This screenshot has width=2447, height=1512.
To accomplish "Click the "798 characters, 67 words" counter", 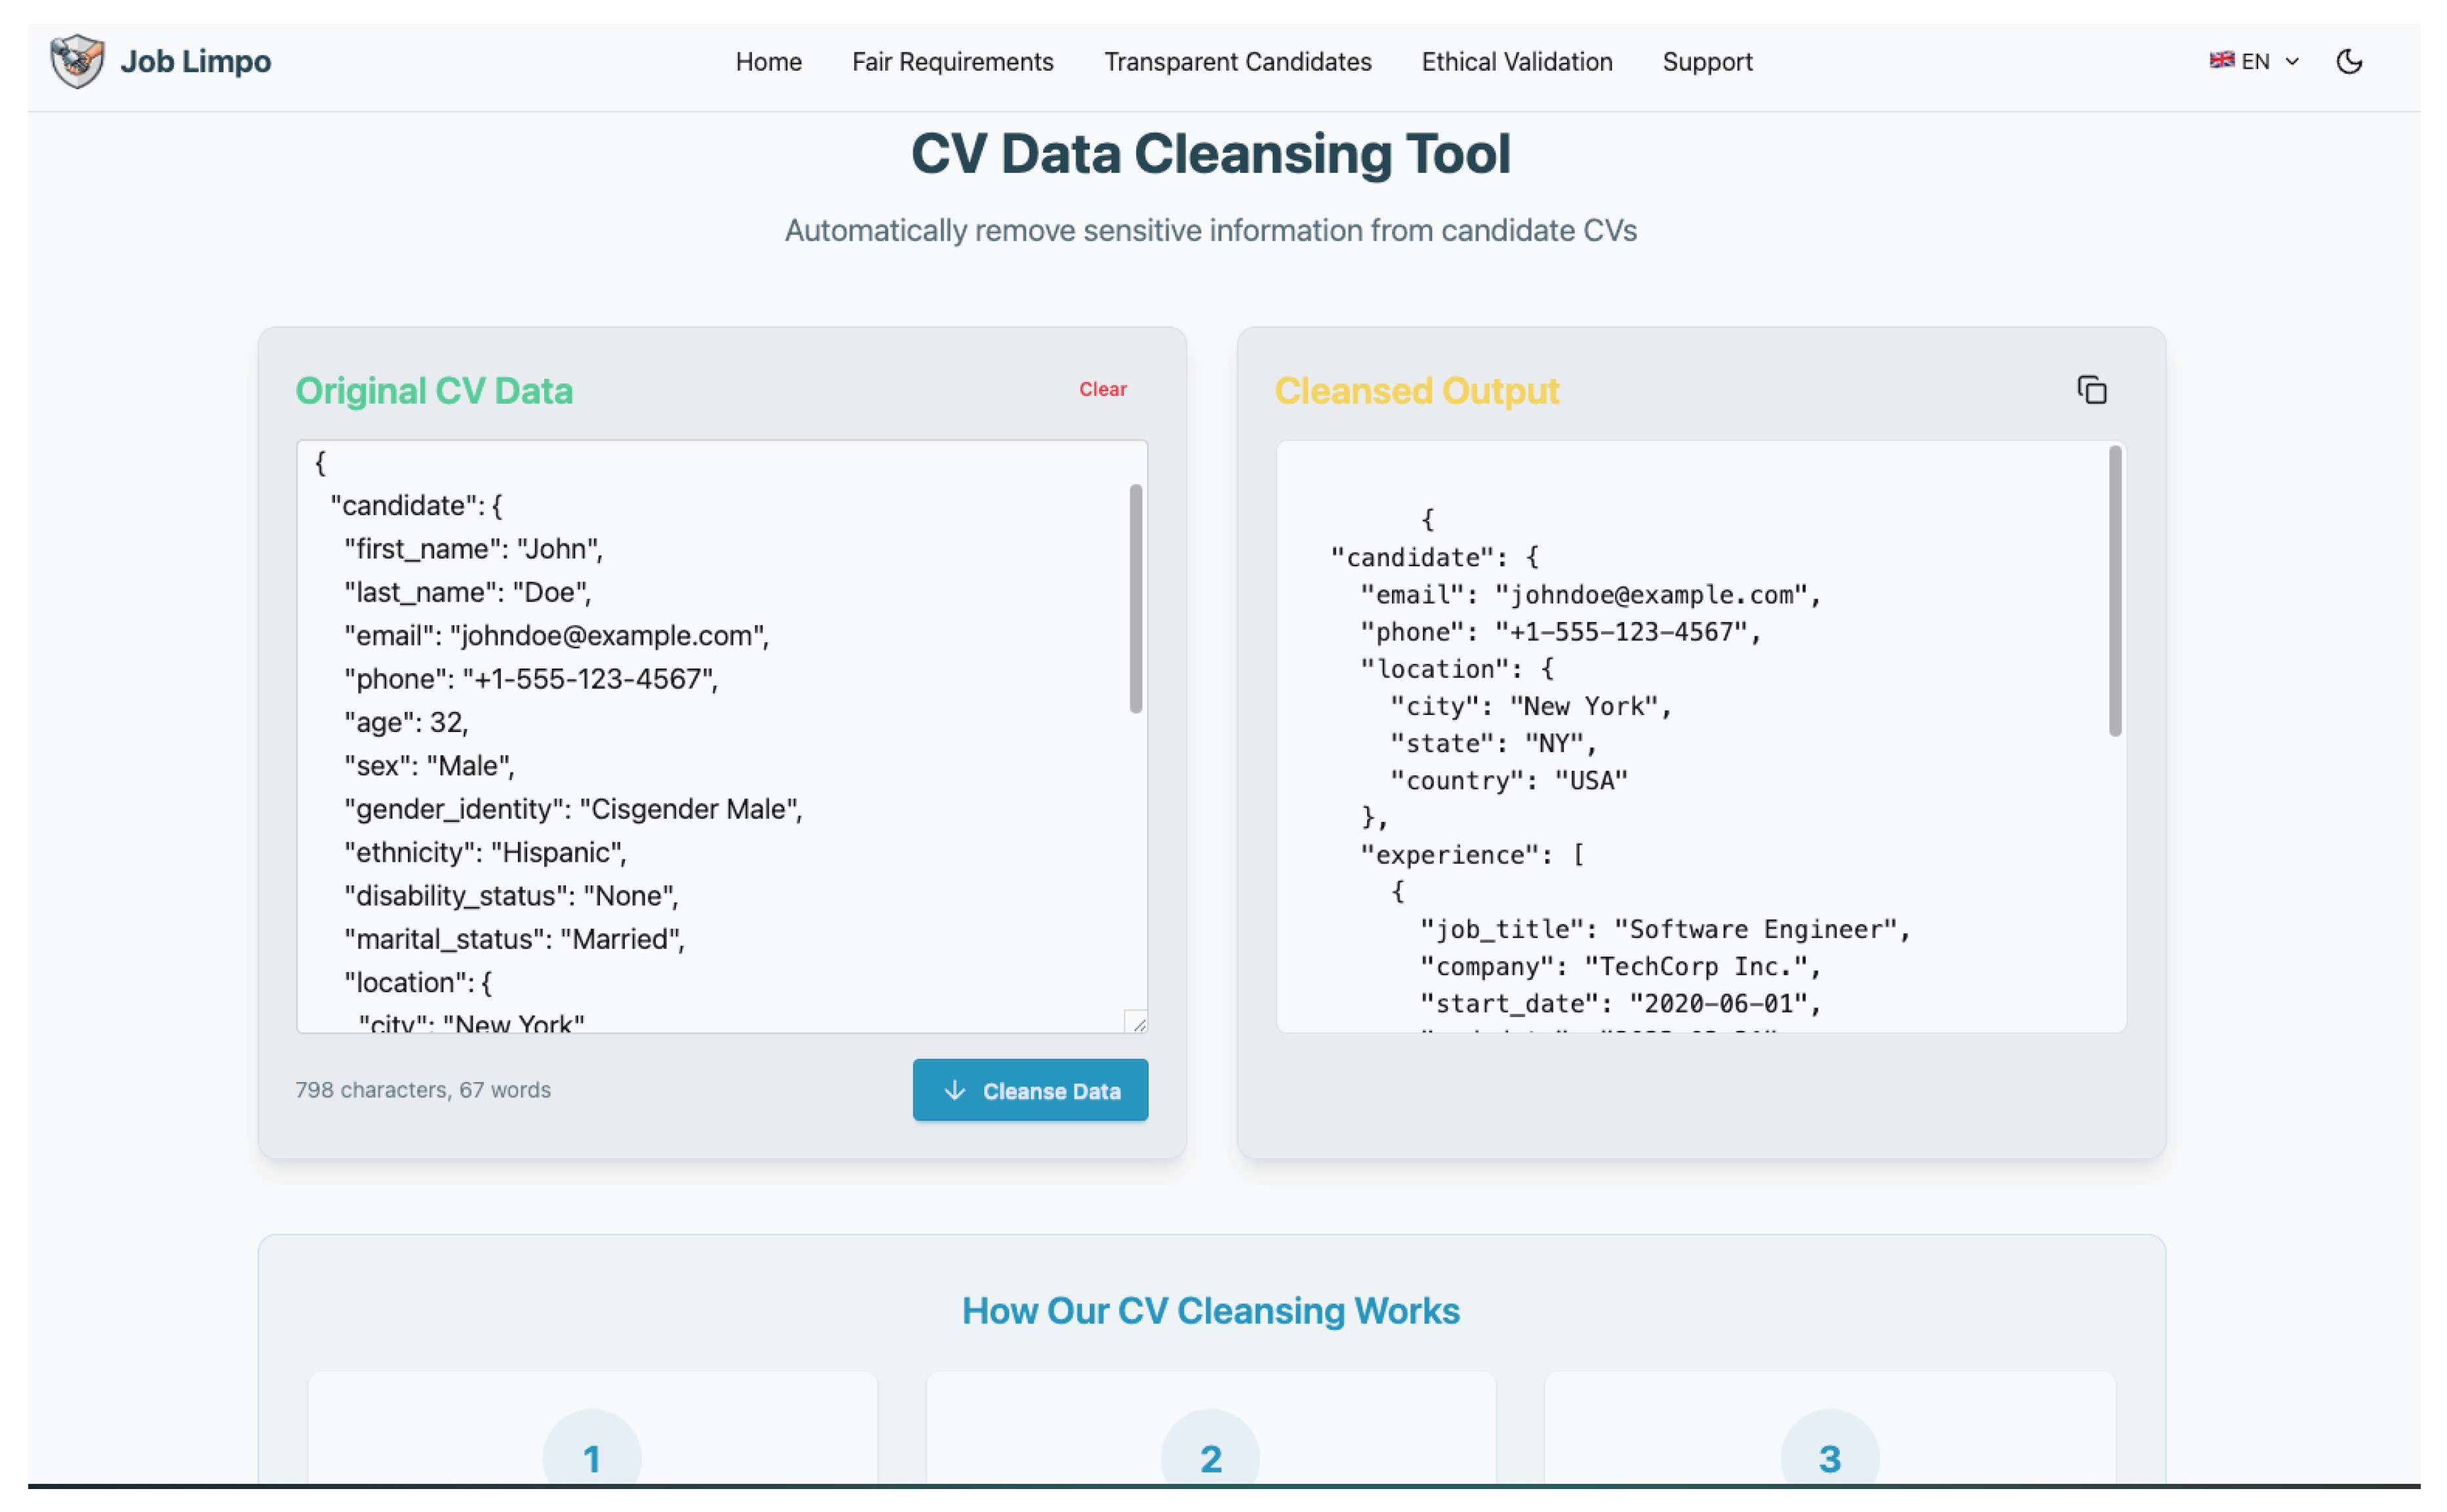I will tap(423, 1089).
